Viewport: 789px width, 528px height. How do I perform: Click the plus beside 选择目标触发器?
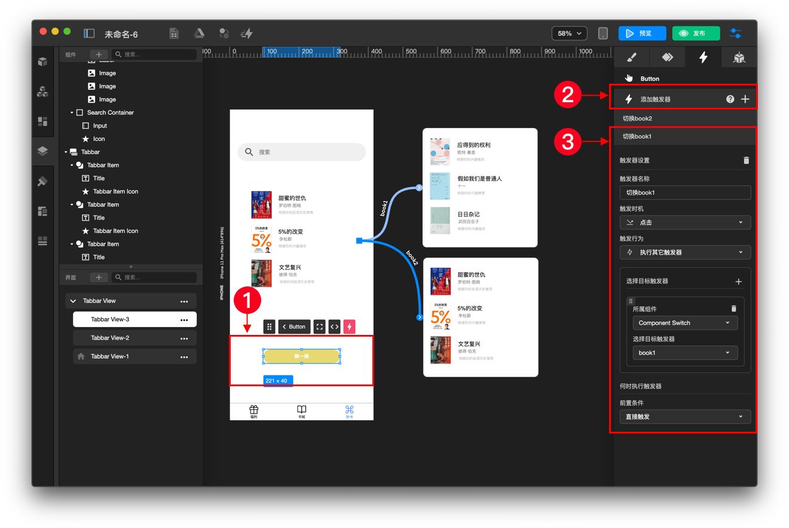click(738, 281)
